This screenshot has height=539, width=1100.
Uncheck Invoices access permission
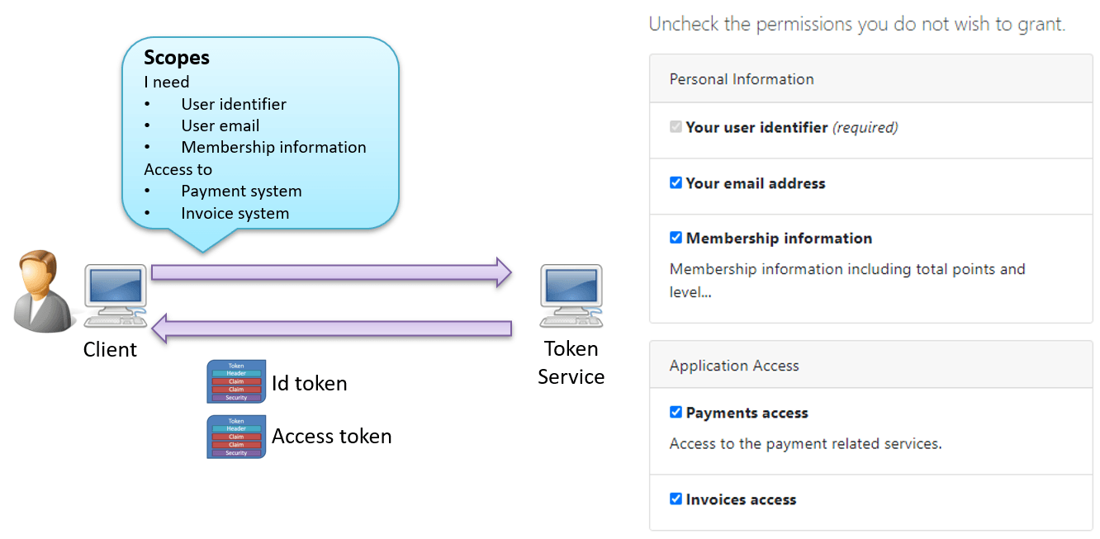(x=676, y=499)
